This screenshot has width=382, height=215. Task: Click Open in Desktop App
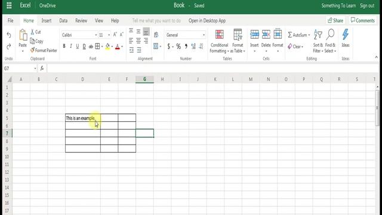click(207, 21)
